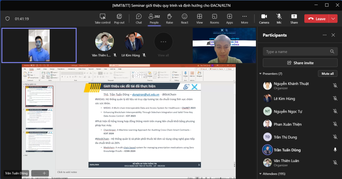This screenshot has height=179, width=342.
Task: Open the Share content tray
Action: [x=294, y=19]
